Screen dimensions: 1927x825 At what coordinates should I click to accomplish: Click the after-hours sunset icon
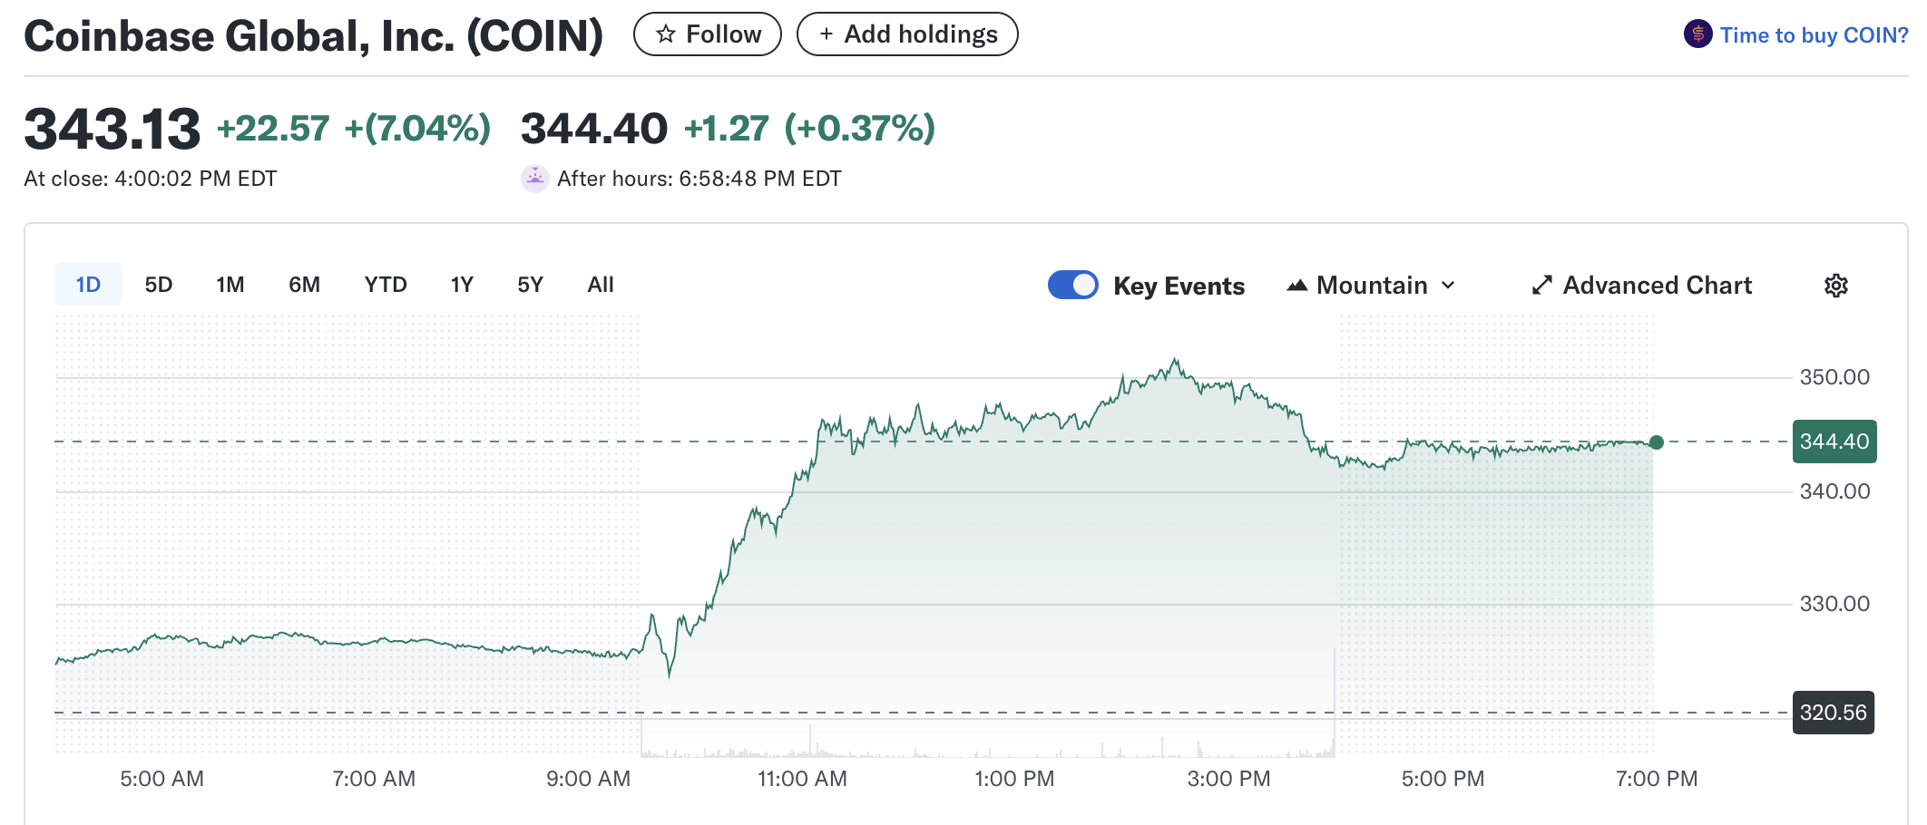coord(534,179)
